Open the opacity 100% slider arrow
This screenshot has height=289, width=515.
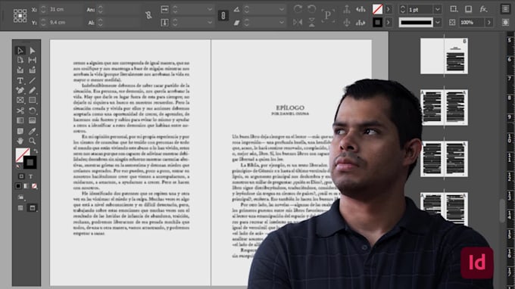click(x=488, y=22)
